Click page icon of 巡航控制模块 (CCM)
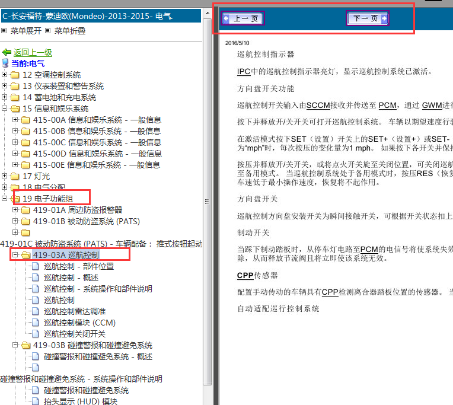453x405 pixels. 35,323
